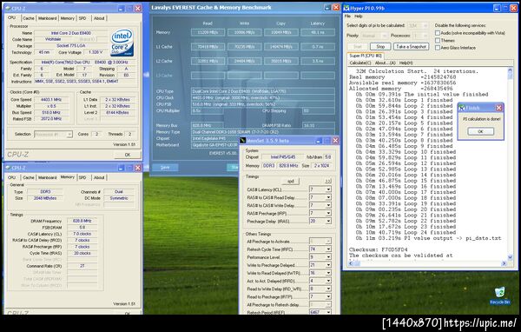Click the Intel Core 2 Duo logo in CPU-Z

tap(122, 43)
